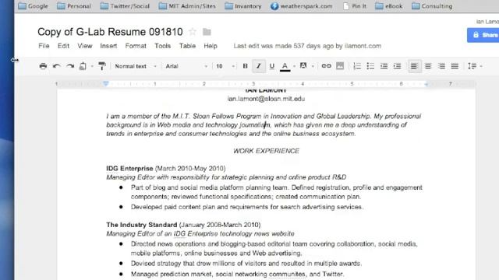Click the line starting 'Managed prediction market'
This screenshot has height=280, width=499.
click(237, 274)
